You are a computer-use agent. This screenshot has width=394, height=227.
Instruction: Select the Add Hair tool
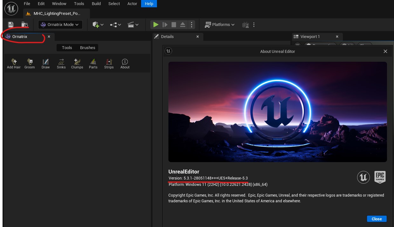(x=14, y=63)
